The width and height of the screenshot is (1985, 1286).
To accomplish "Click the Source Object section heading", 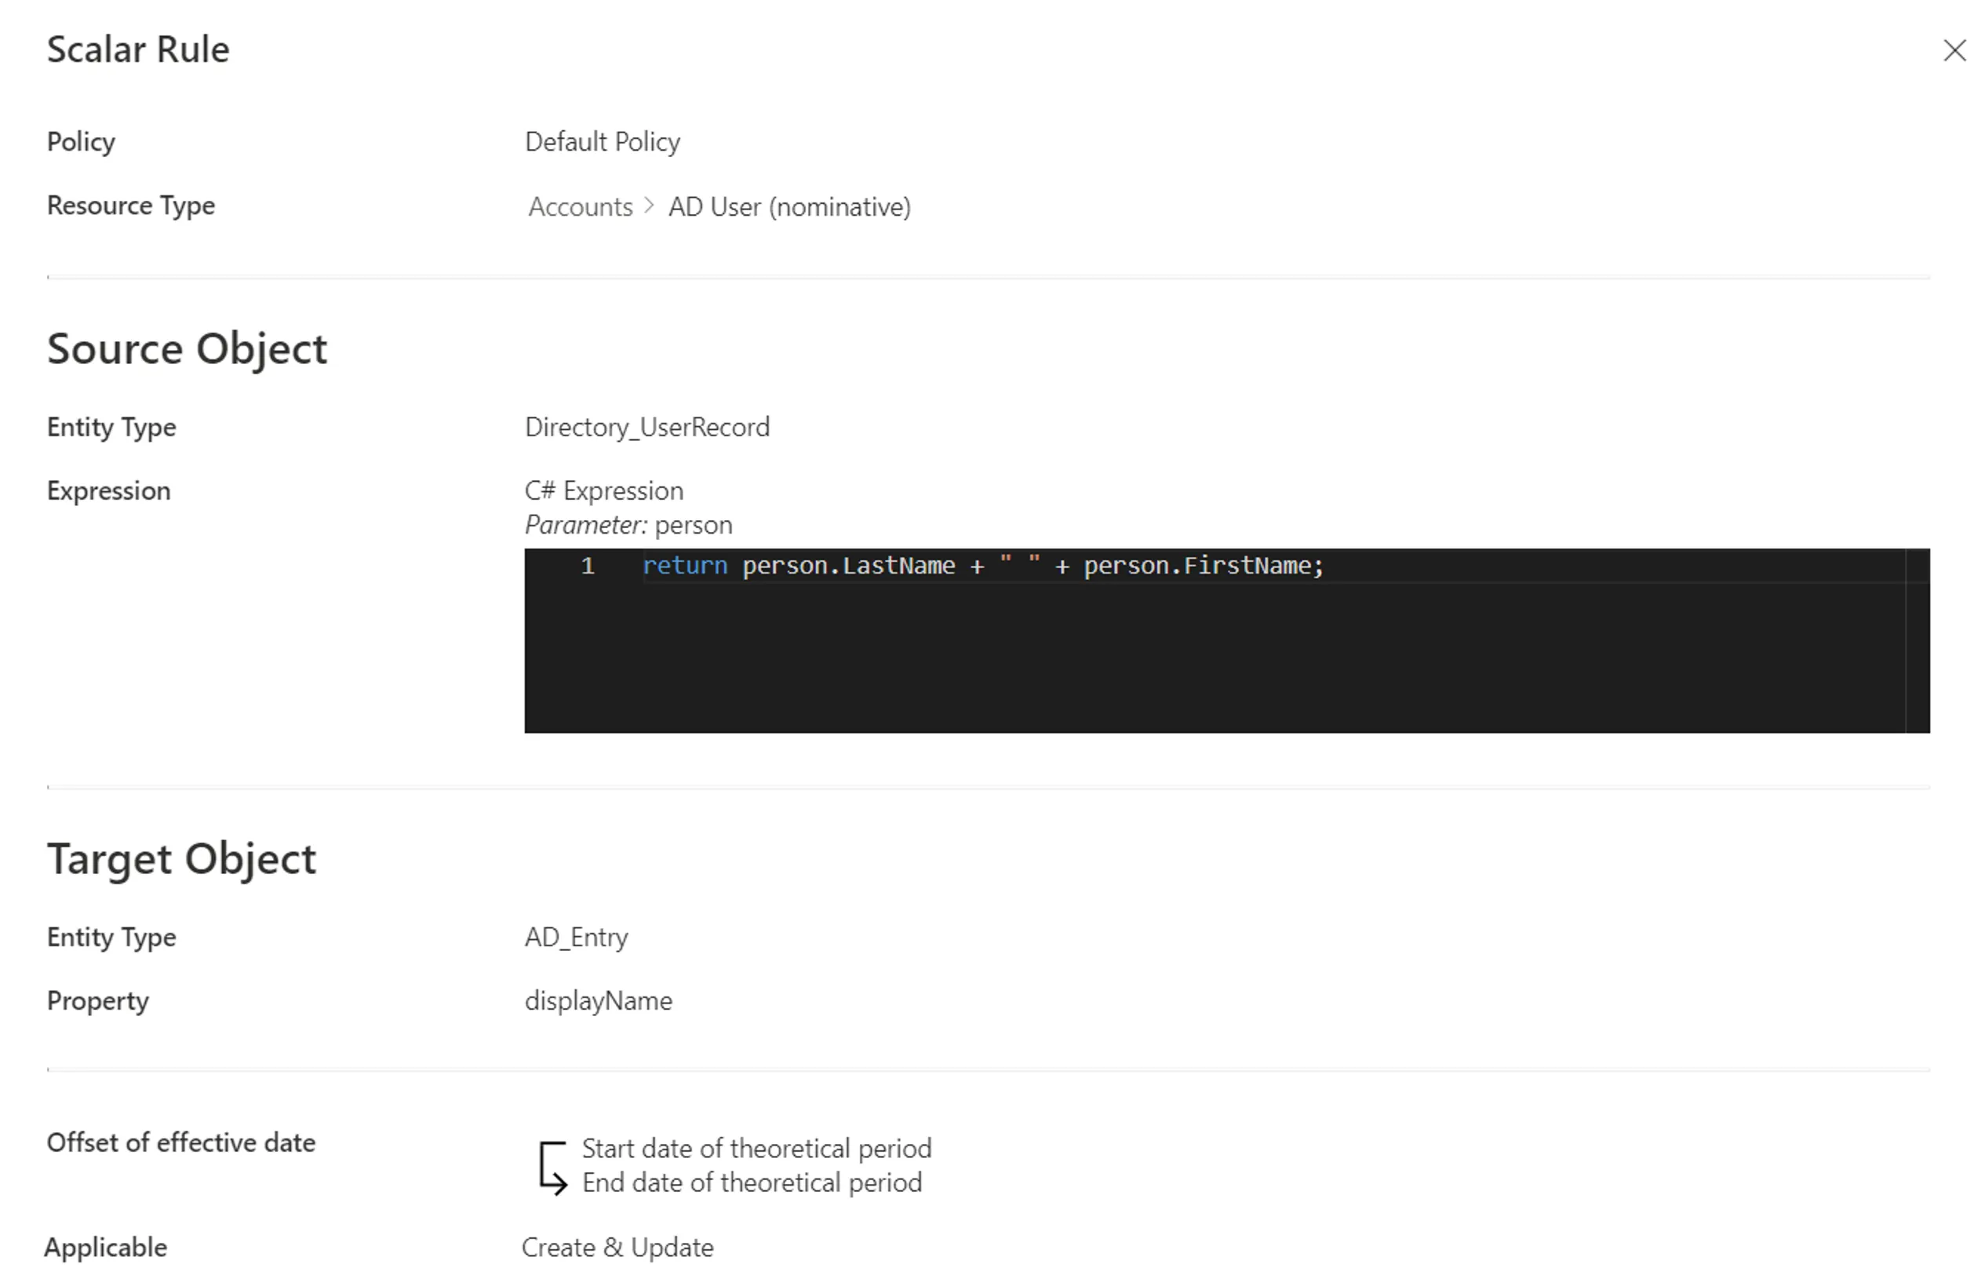I will [187, 348].
